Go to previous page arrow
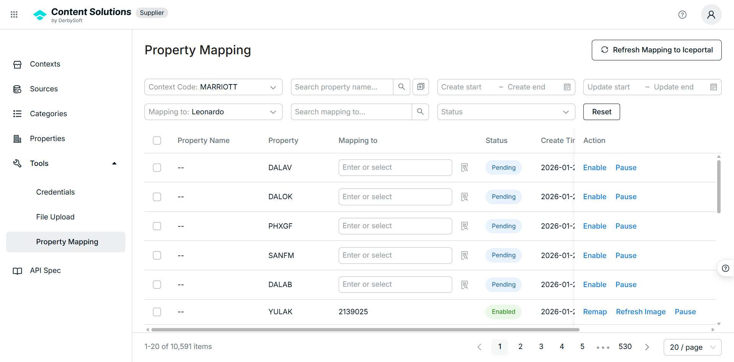 (x=479, y=347)
